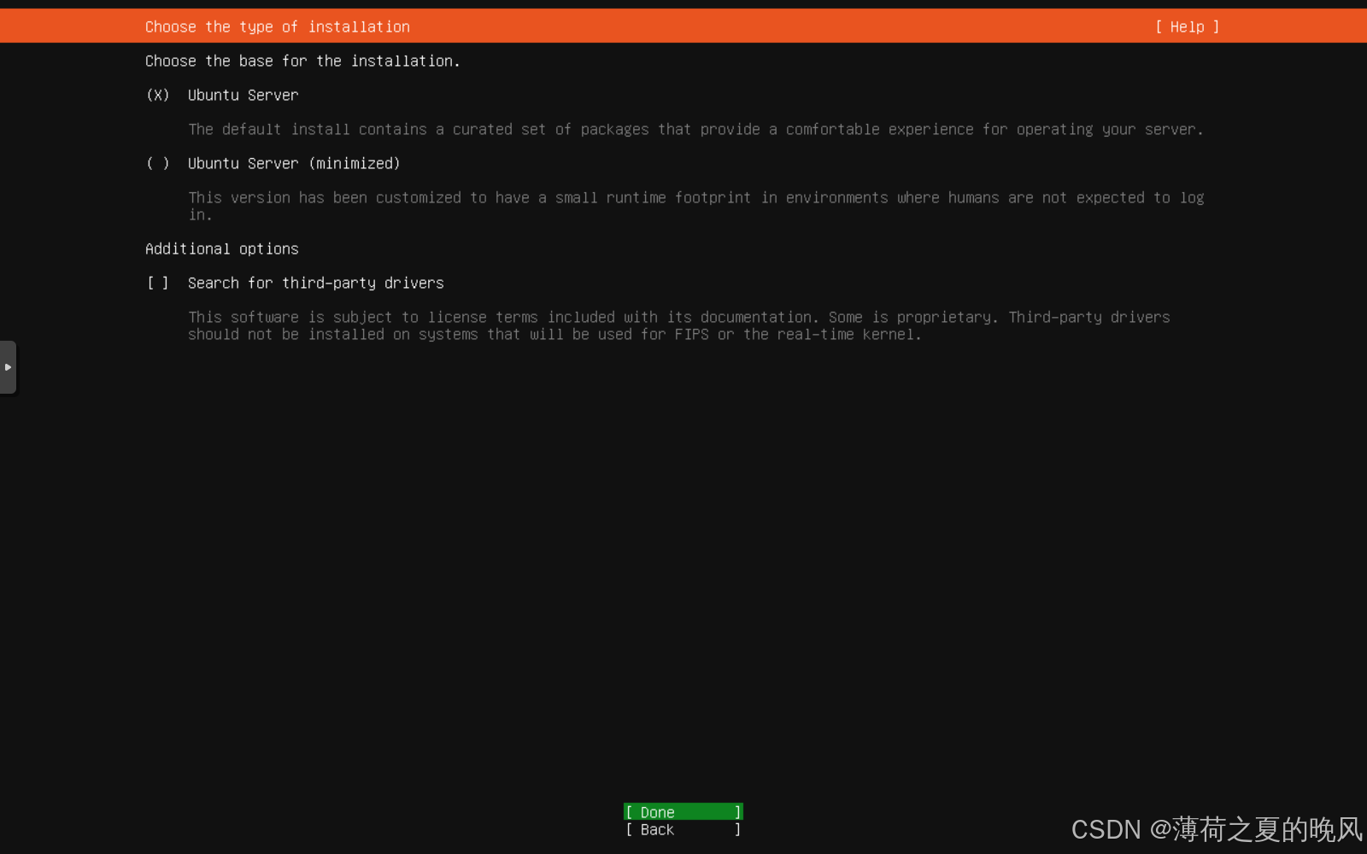This screenshot has height=854, width=1367.
Task: Click the 'Additional options' heading
Action: [222, 249]
